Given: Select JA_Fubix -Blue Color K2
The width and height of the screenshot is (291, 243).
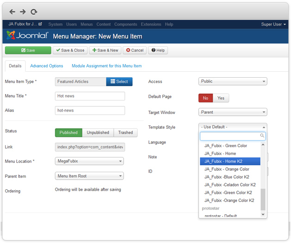Looking at the screenshot, I should [x=230, y=177].
